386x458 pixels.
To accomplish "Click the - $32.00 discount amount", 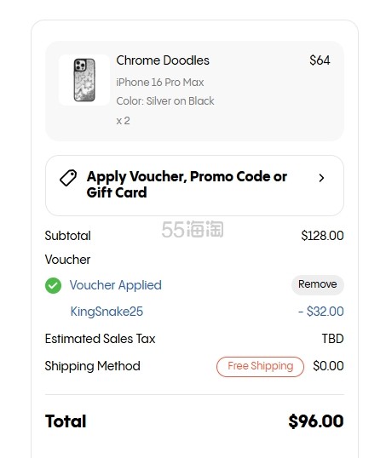I will (320, 312).
